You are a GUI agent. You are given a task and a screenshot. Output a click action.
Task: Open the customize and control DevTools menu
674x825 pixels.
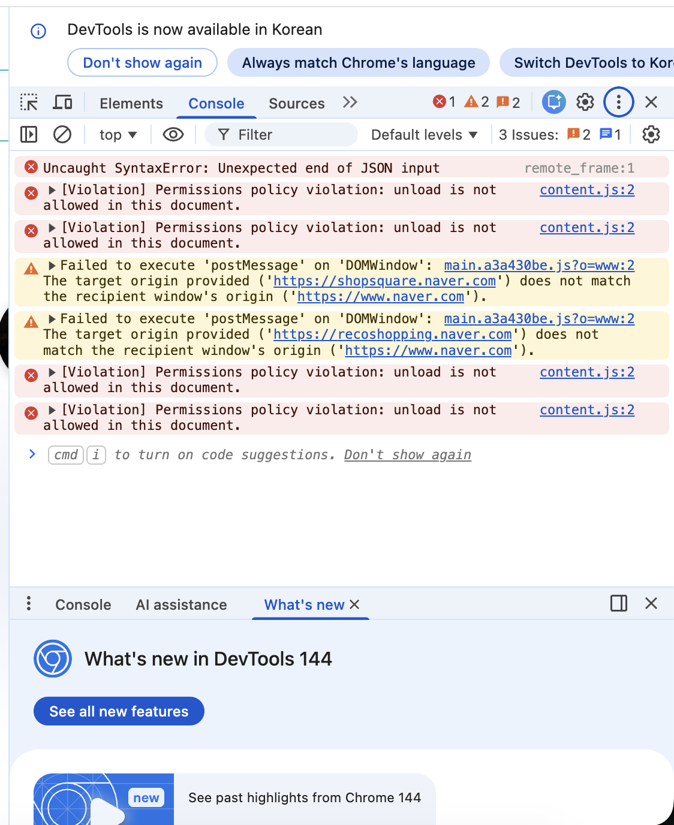point(619,102)
